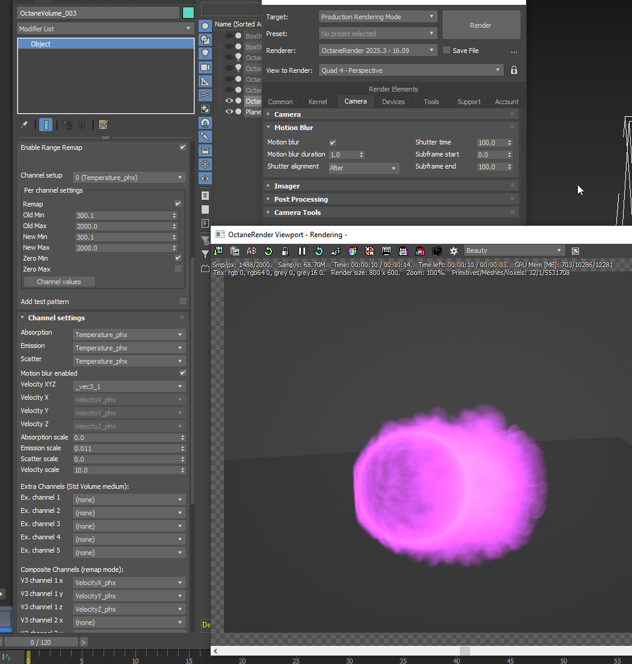Pause rendering in Octane viewport
The height and width of the screenshot is (664, 632).
[x=302, y=251]
